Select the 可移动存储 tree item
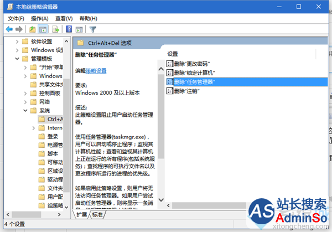The image size is (332, 232). pos(55,162)
